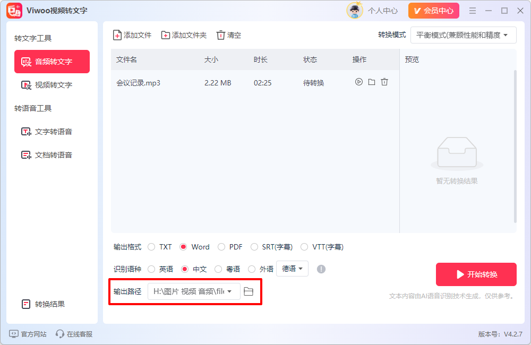Expand the 德语 foreign language dropdown
531x345 pixels.
point(292,269)
